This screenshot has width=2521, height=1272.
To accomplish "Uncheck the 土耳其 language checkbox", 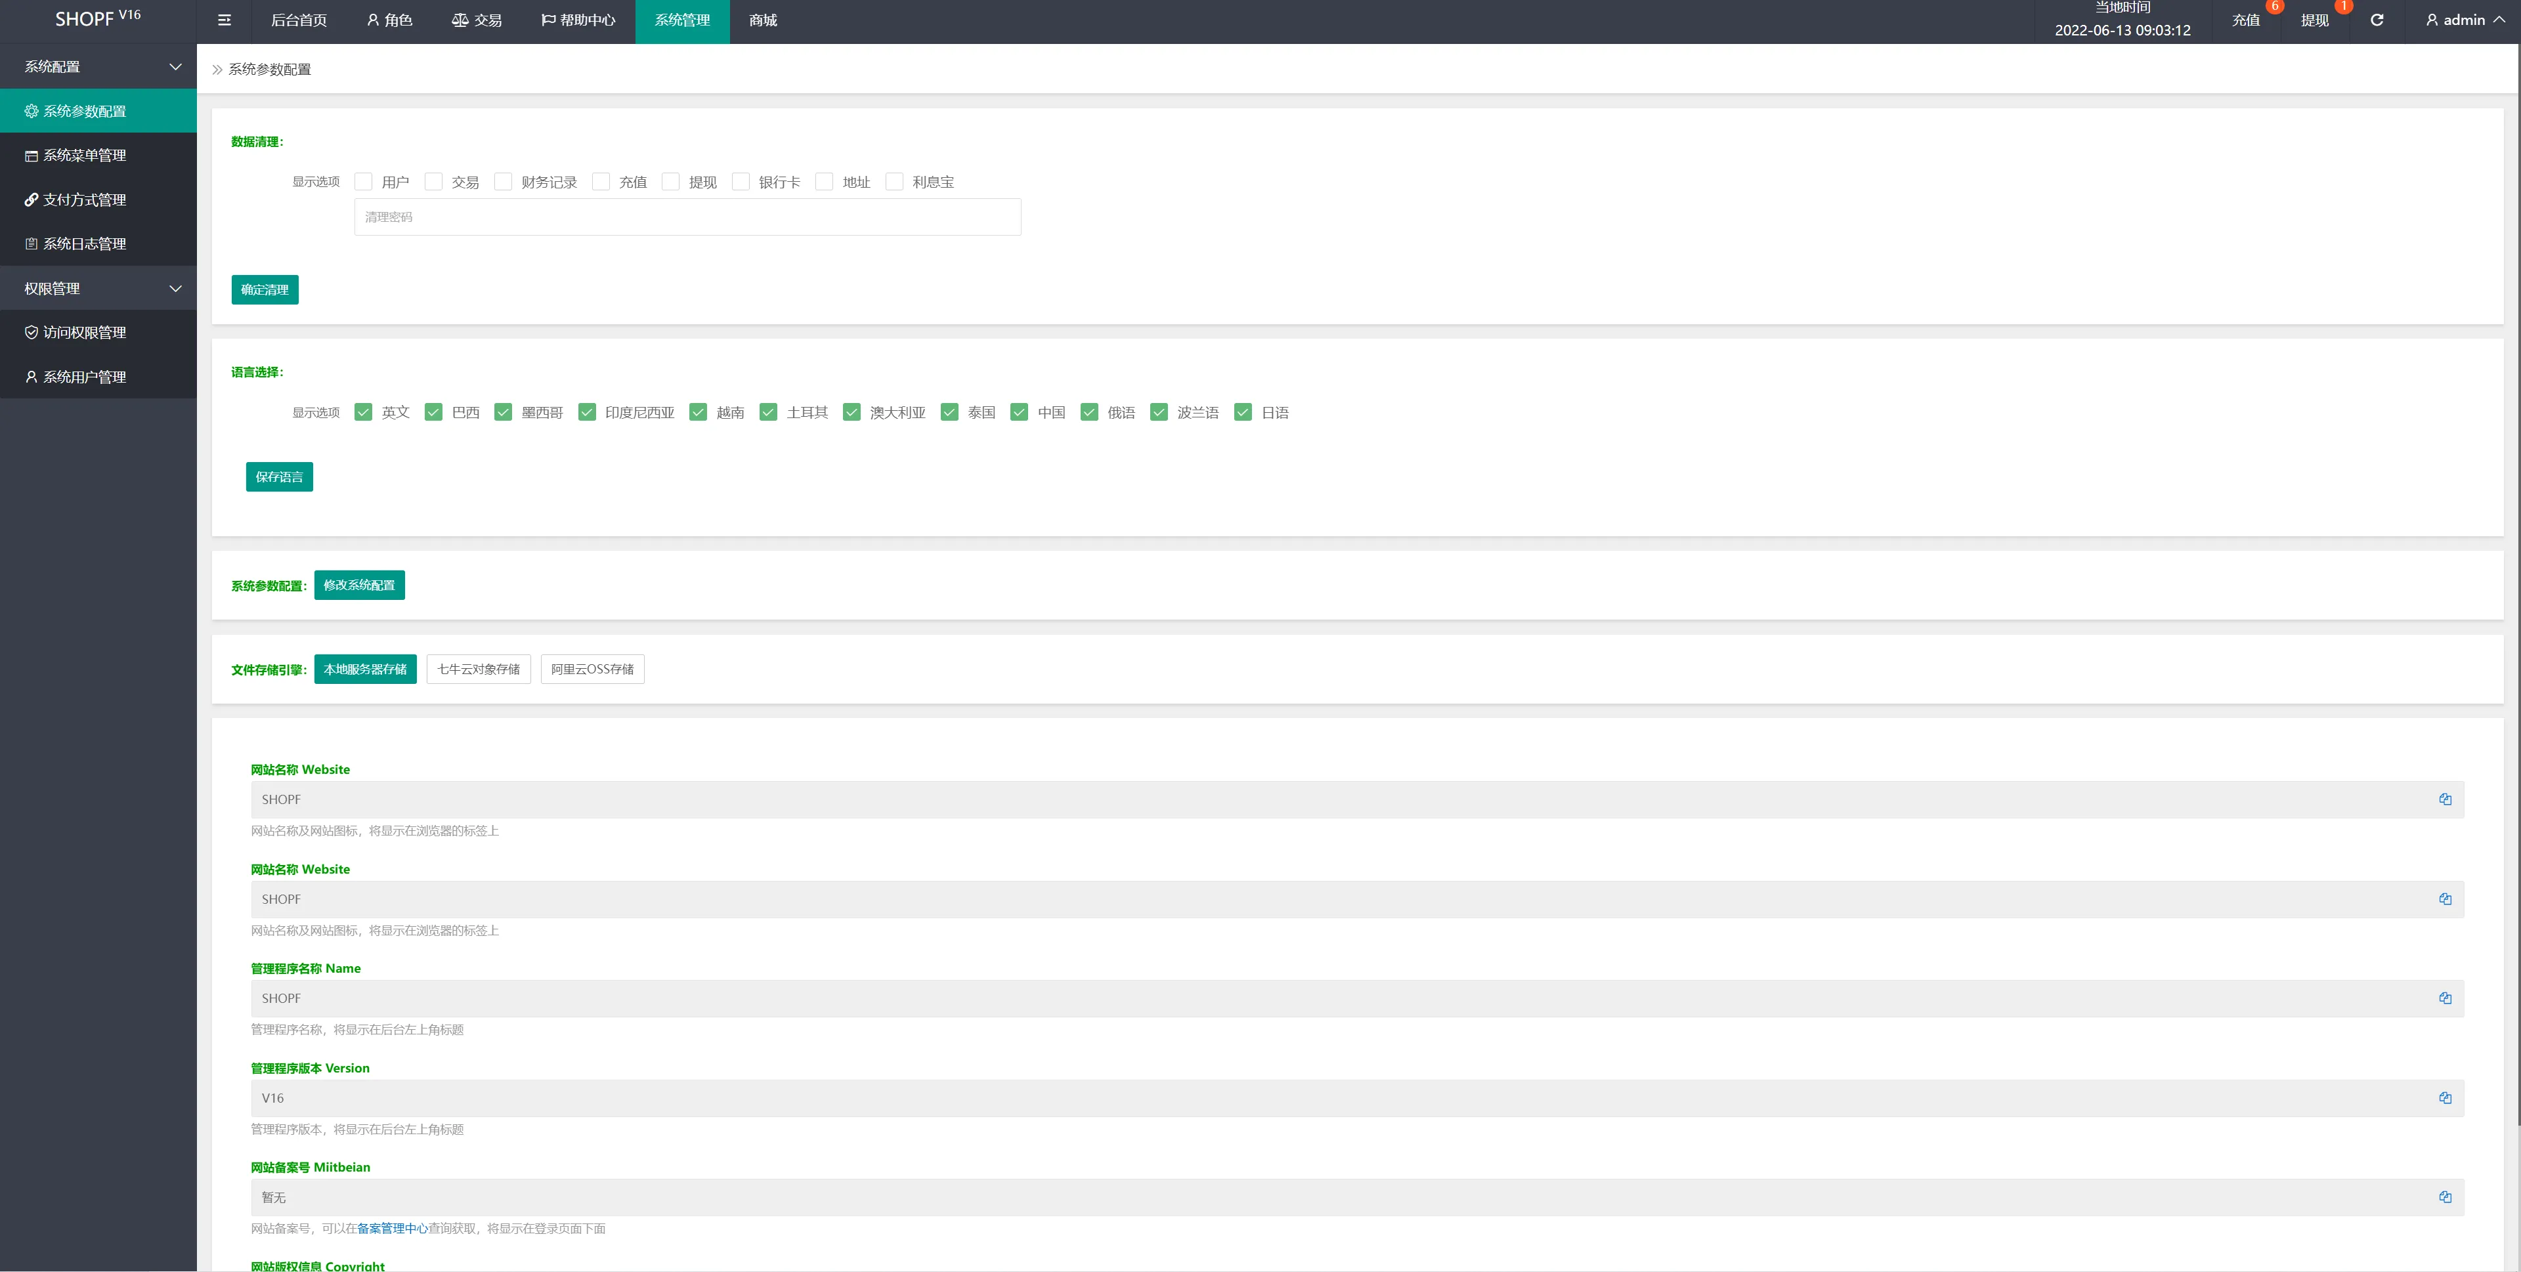I will coord(768,412).
